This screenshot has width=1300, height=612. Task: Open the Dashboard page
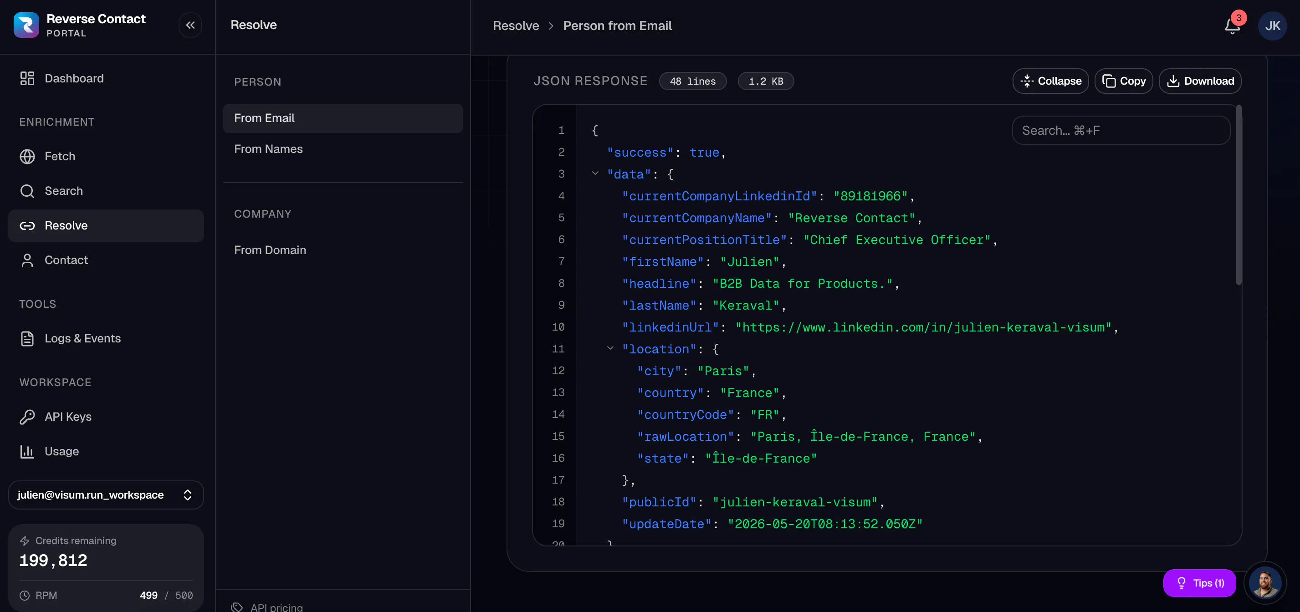[x=106, y=78]
